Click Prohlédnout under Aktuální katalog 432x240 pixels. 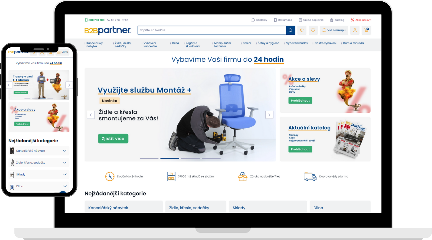point(300,149)
